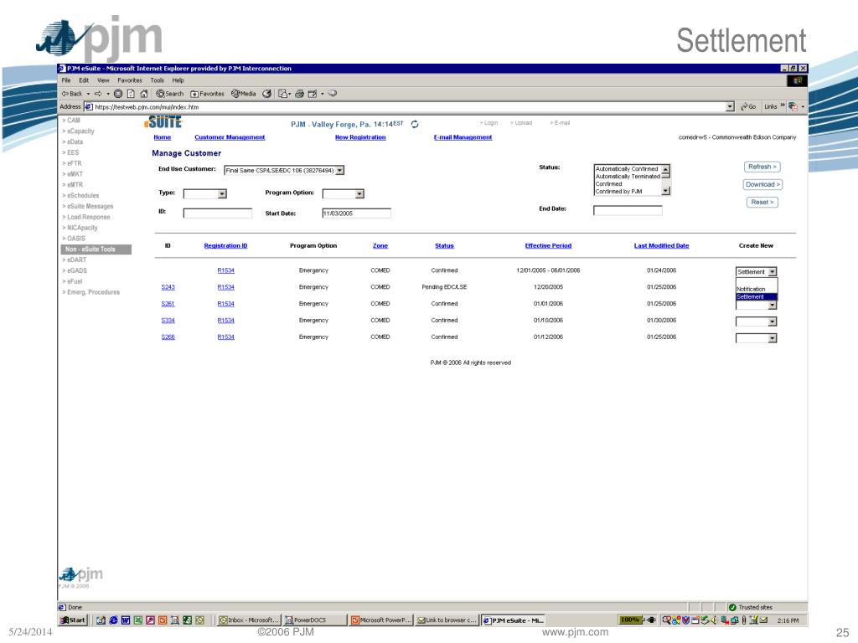Open Load Response in the left sidebar
The image size is (858, 643).
coord(86,217)
